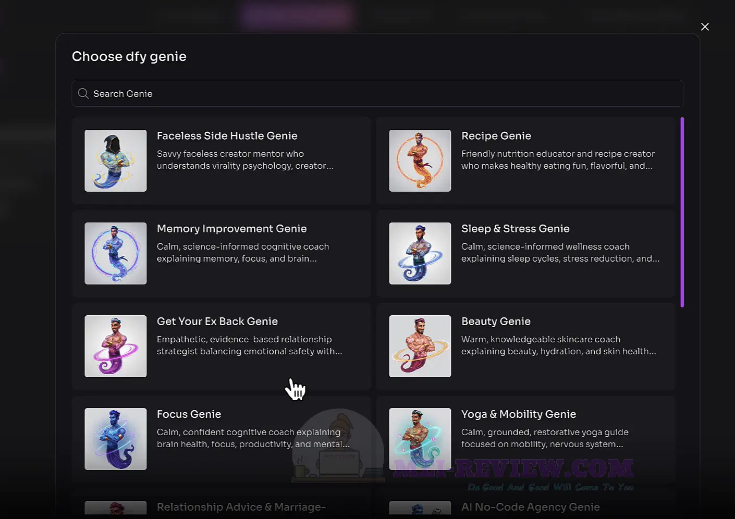Close the Choose dfy genie dialog
The width and height of the screenshot is (735, 519).
pyautogui.click(x=705, y=27)
